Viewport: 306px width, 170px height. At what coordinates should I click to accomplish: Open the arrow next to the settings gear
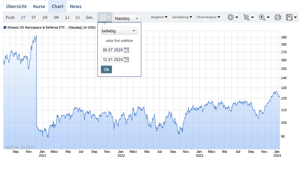point(237,18)
